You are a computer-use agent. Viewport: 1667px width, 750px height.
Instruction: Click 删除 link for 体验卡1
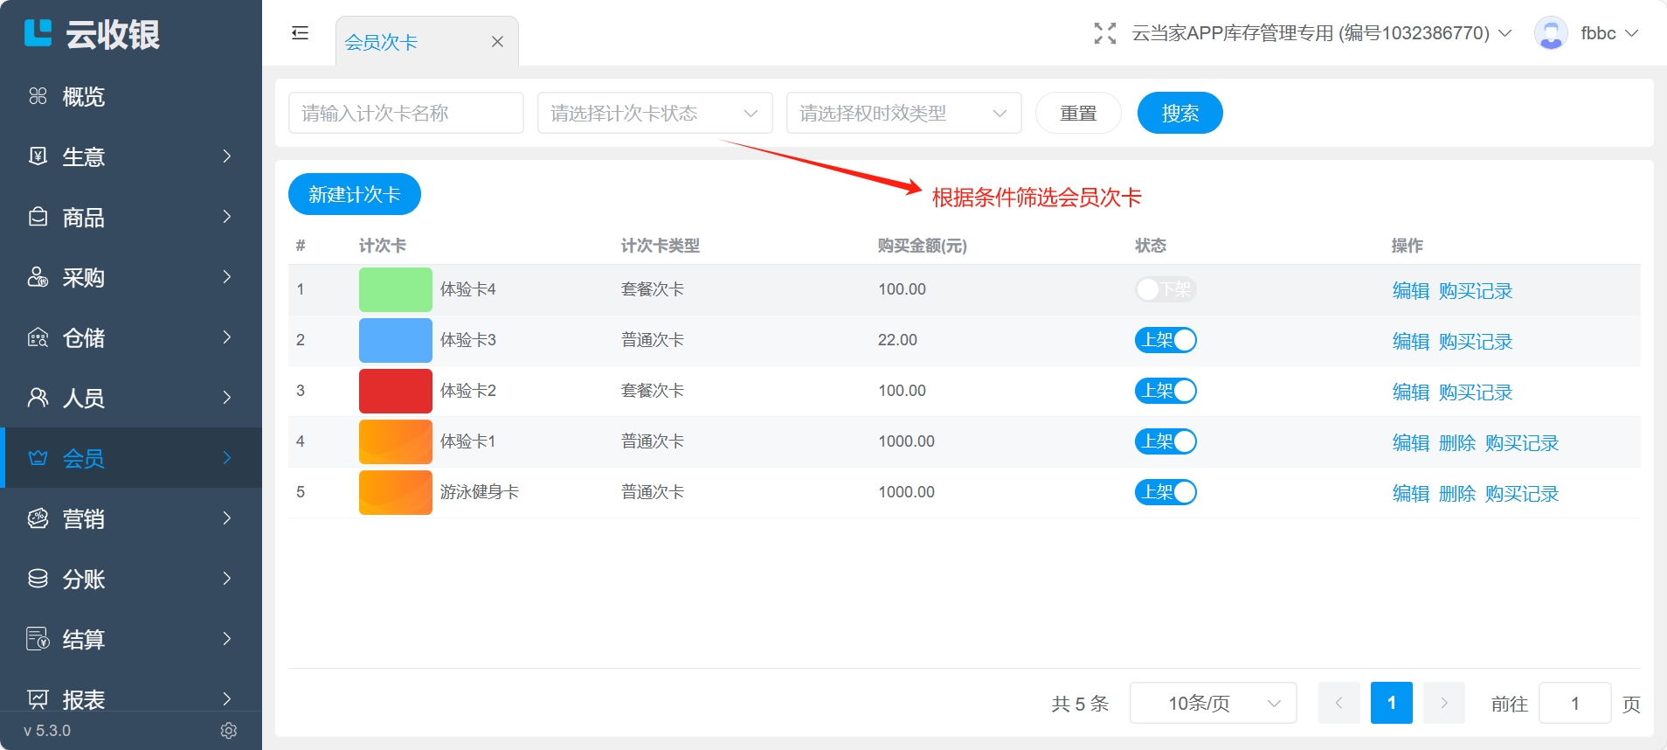pyautogui.click(x=1456, y=443)
